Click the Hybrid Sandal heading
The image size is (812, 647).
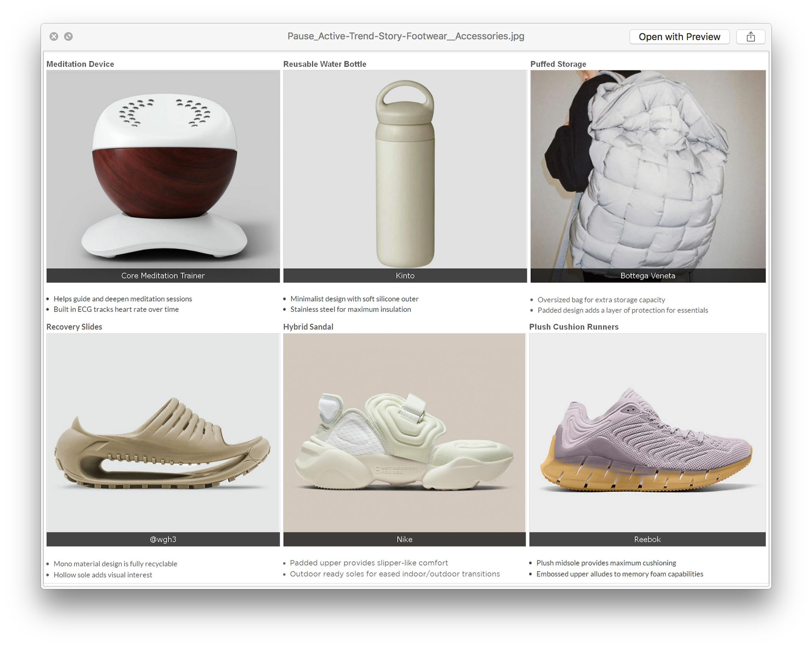(308, 327)
